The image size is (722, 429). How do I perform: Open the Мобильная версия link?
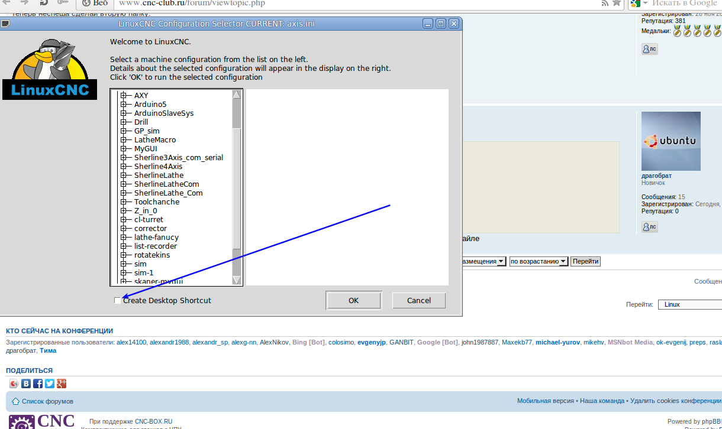tap(546, 401)
